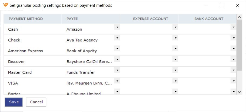Expand Bank Account dropdown for Cash row

point(234,27)
